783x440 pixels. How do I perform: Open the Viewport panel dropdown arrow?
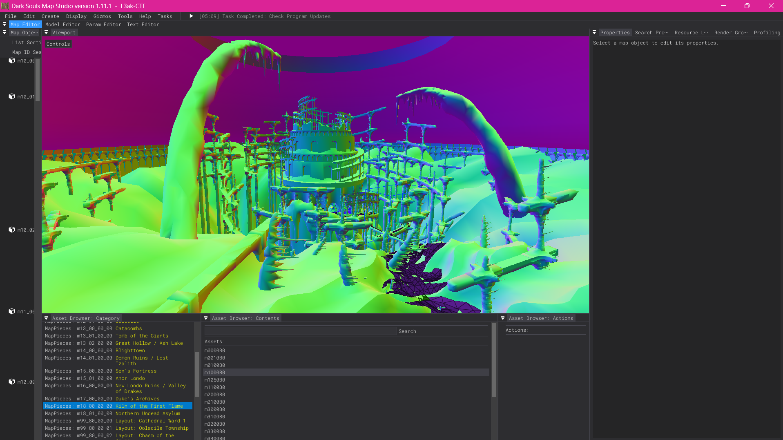coord(46,33)
